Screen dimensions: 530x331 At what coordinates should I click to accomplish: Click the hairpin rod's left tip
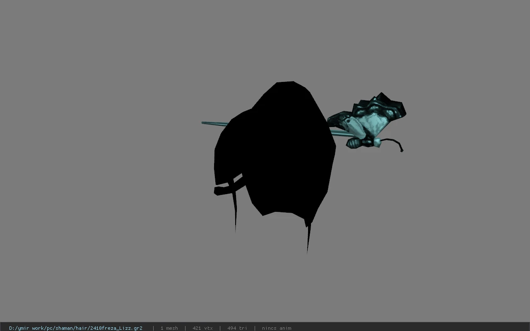(x=204, y=122)
